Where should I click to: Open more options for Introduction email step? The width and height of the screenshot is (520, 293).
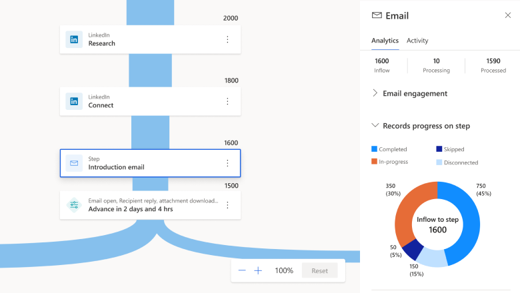click(x=227, y=163)
